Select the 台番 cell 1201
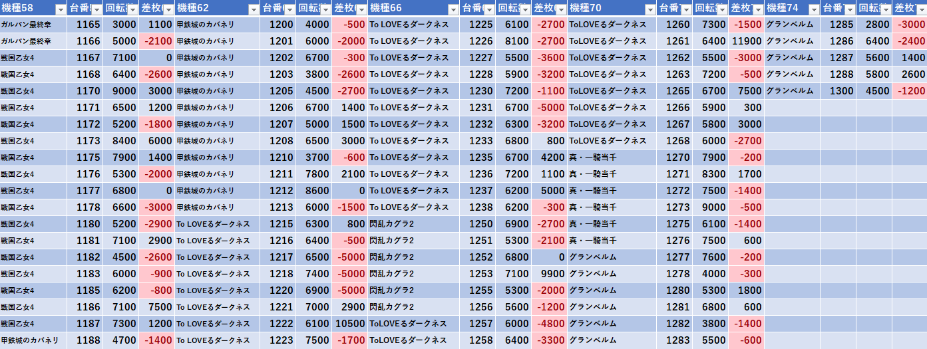 click(278, 41)
